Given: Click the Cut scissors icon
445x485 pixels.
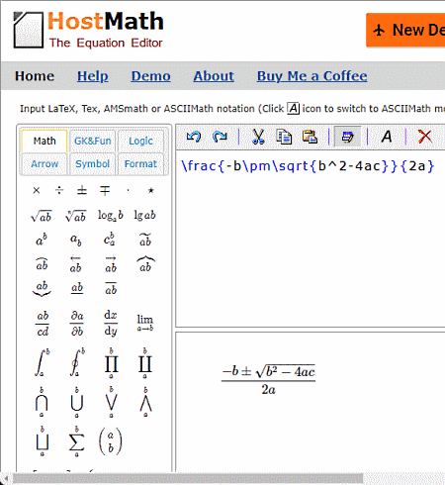Looking at the screenshot, I should (258, 137).
